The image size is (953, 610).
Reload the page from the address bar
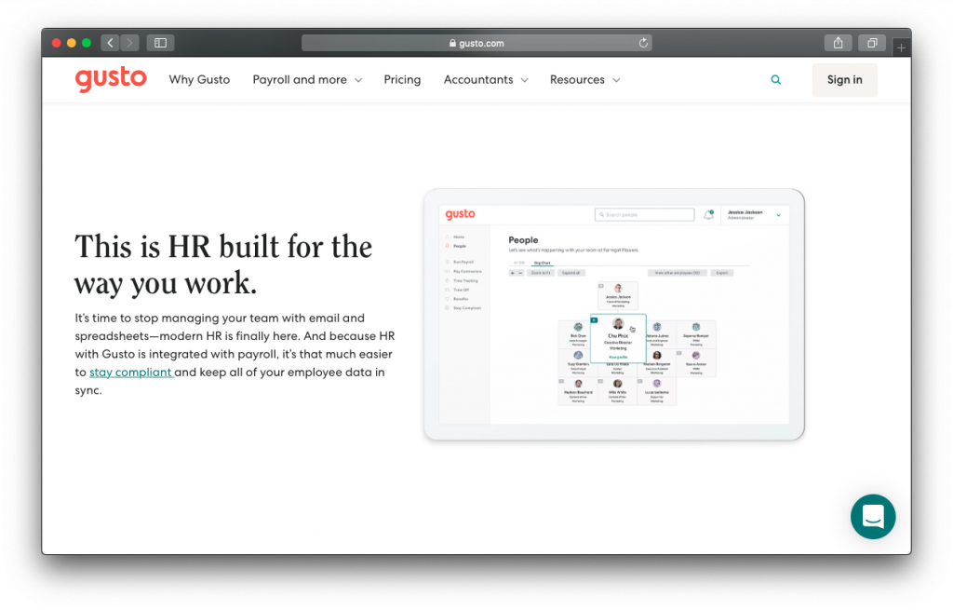click(x=643, y=43)
